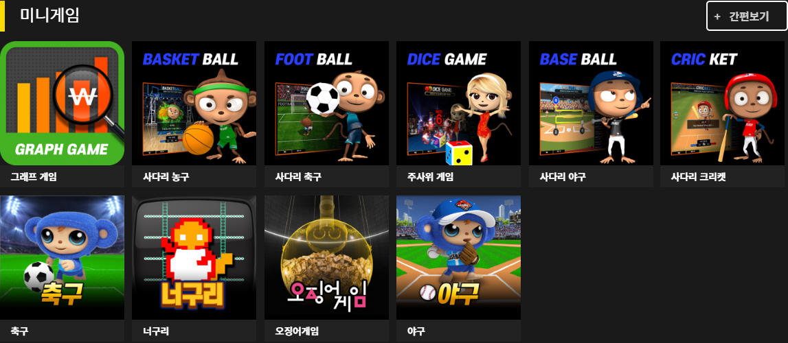Start the 축구 soccer mini game
The height and width of the screenshot is (343, 788).
point(63,258)
